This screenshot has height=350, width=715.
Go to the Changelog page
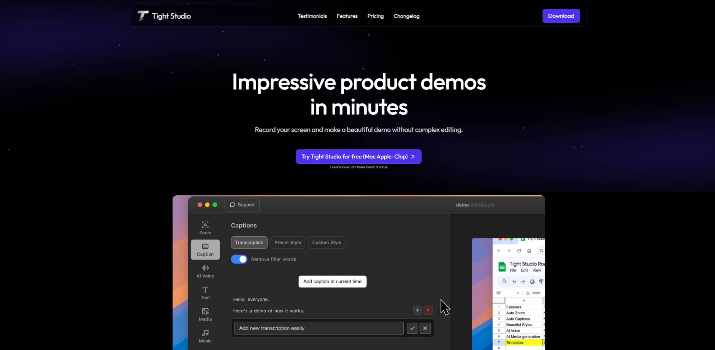click(x=406, y=16)
